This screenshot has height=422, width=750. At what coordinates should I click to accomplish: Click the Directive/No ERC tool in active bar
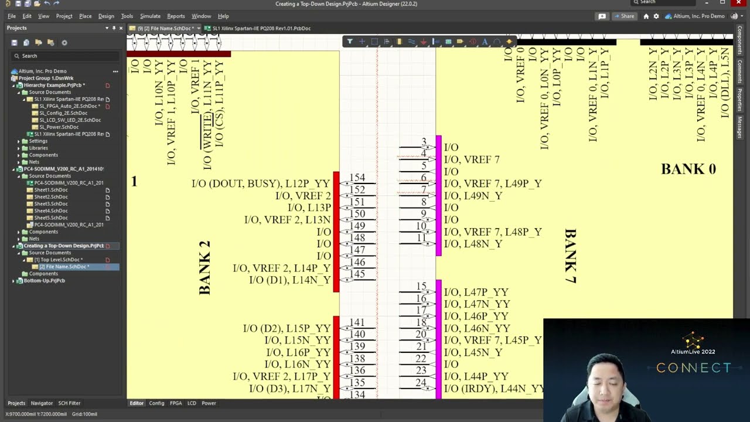coord(473,42)
